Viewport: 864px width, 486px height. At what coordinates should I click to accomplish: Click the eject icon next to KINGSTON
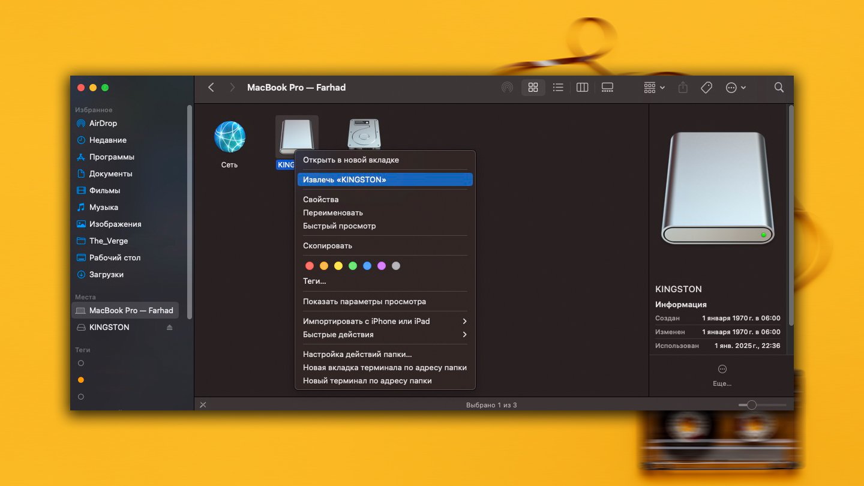169,327
